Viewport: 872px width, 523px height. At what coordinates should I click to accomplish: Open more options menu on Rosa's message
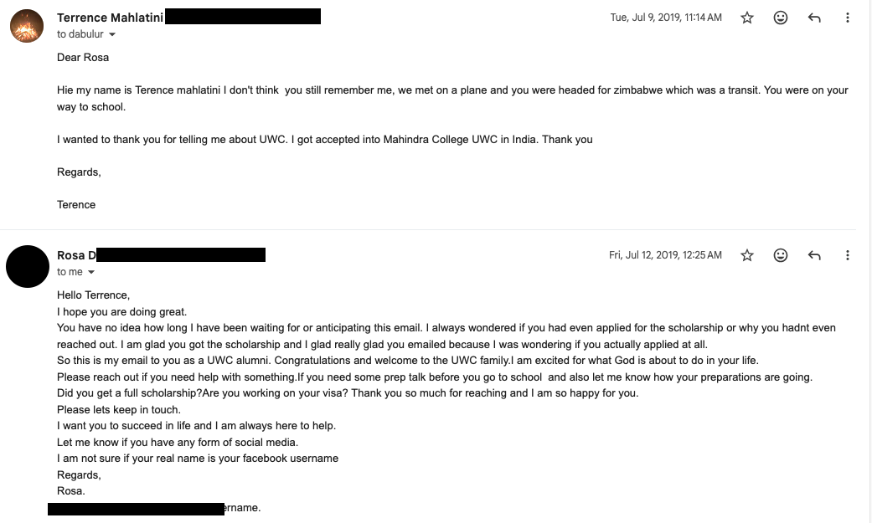pyautogui.click(x=848, y=254)
